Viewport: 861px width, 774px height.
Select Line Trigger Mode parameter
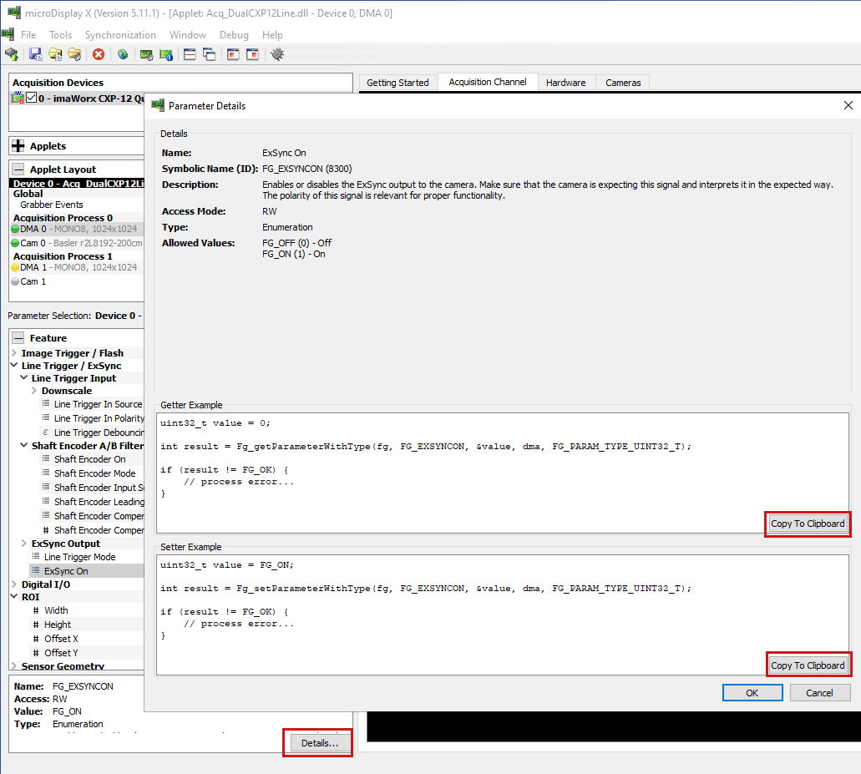(79, 557)
